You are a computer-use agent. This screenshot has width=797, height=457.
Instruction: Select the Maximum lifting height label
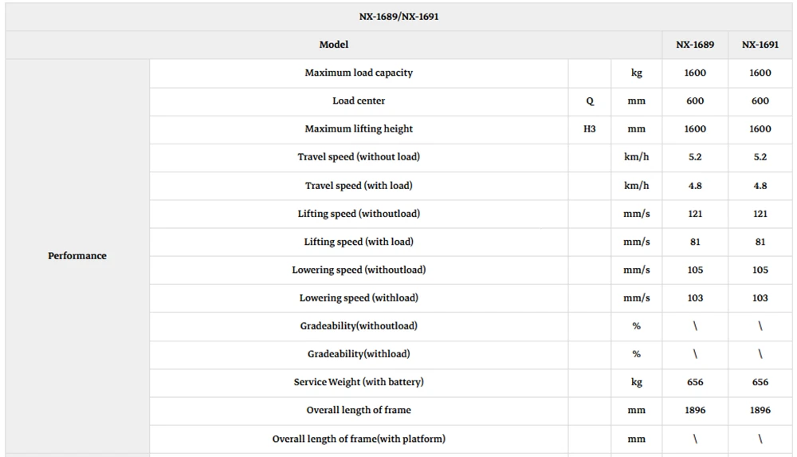pyautogui.click(x=359, y=128)
